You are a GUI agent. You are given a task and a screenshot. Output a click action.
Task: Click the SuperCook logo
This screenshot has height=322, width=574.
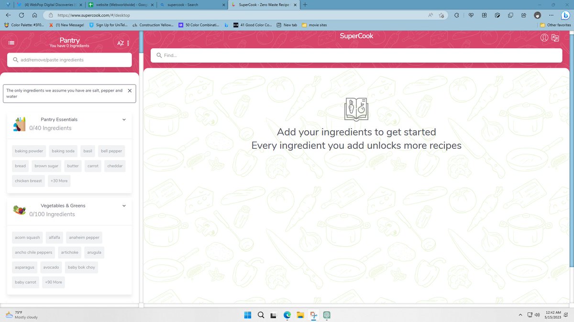(x=356, y=36)
